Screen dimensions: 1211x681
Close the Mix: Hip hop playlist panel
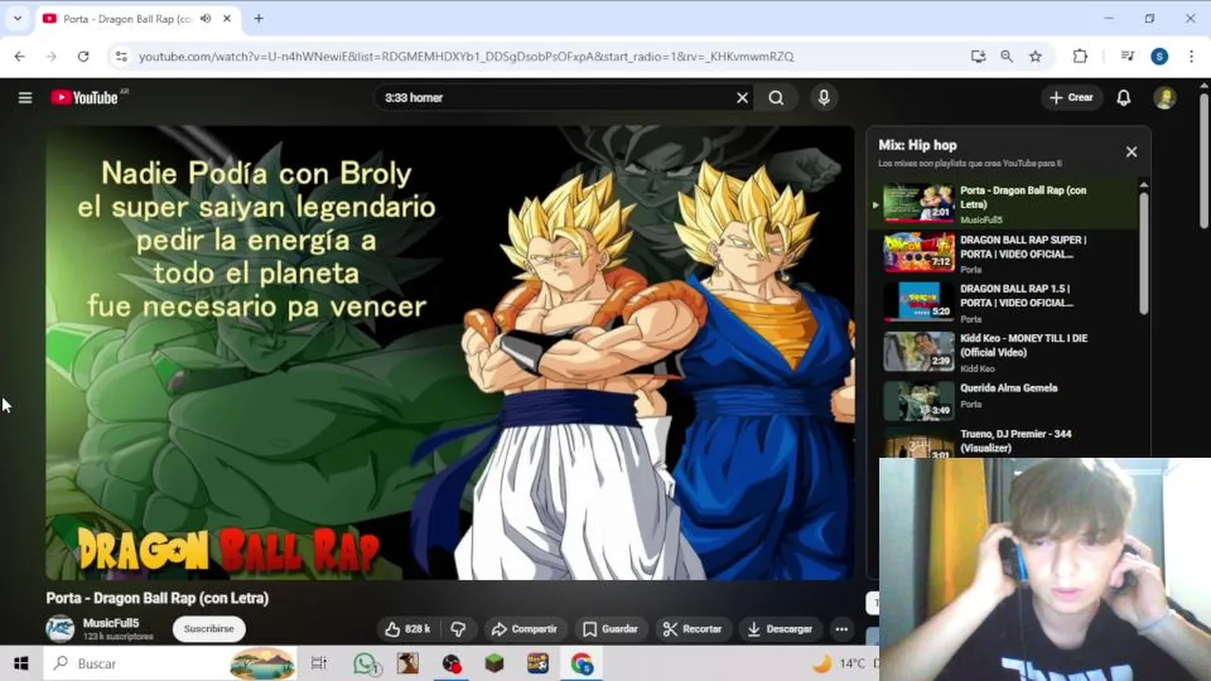1132,151
